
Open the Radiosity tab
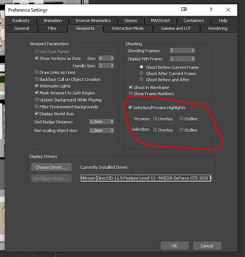point(21,21)
